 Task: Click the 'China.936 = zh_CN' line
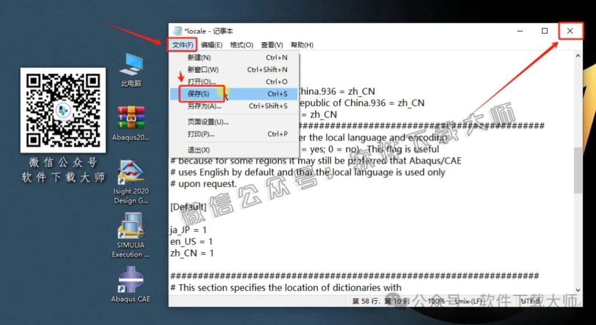tap(336, 91)
